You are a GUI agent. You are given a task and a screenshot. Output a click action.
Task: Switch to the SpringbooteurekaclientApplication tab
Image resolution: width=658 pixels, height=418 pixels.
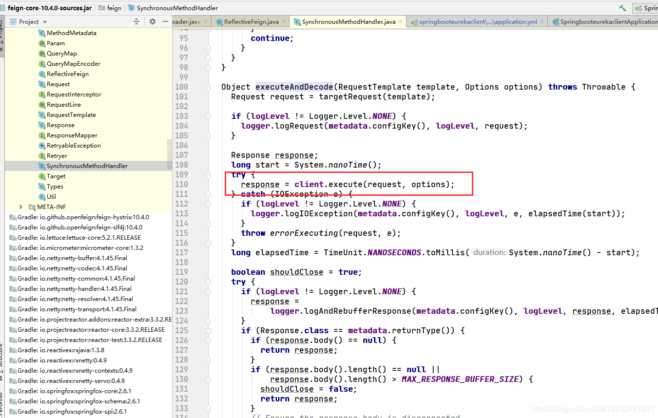[604, 21]
